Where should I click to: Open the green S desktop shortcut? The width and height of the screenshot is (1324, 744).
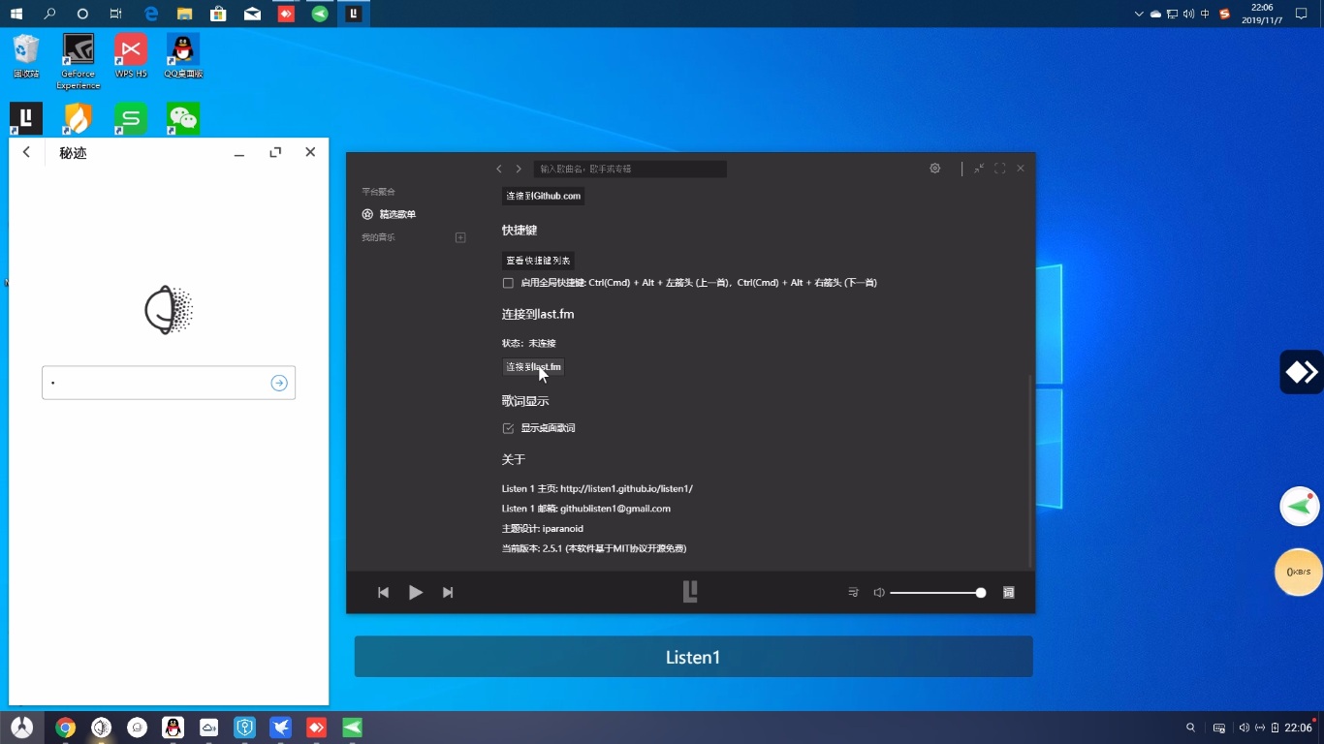pos(131,118)
